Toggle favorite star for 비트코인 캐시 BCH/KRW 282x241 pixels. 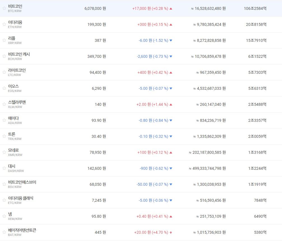(4, 56)
